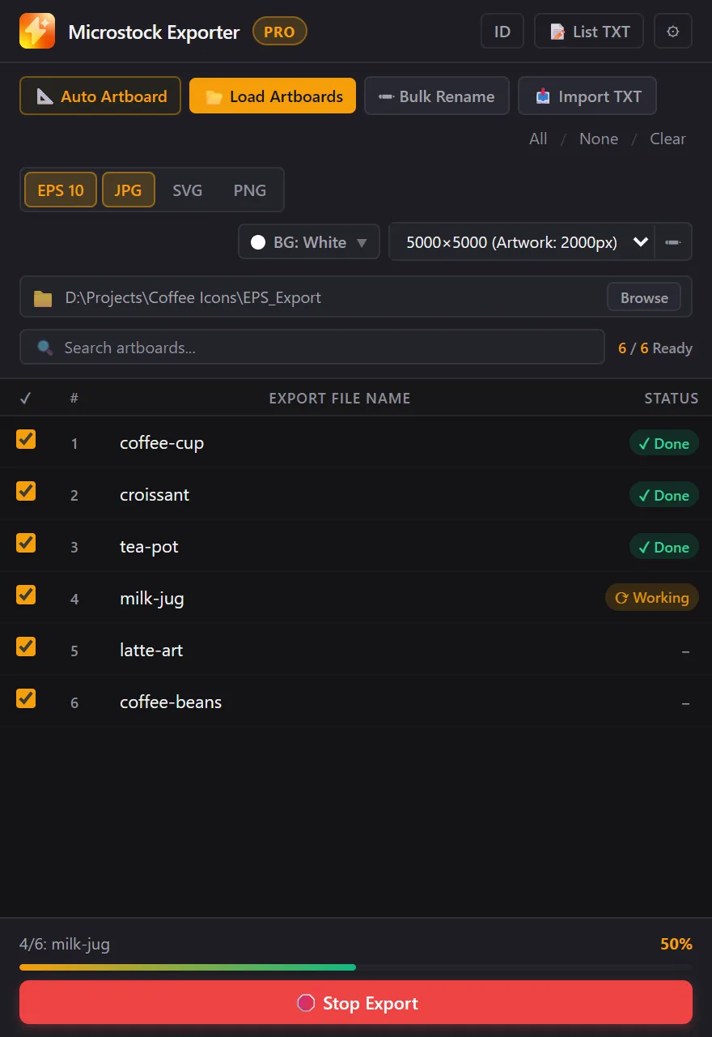Click Done status badge for coffee-cup
This screenshot has width=712, height=1037.
tap(663, 443)
